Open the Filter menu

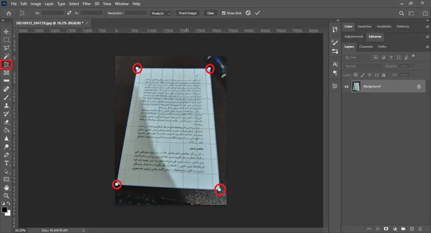coord(87,4)
